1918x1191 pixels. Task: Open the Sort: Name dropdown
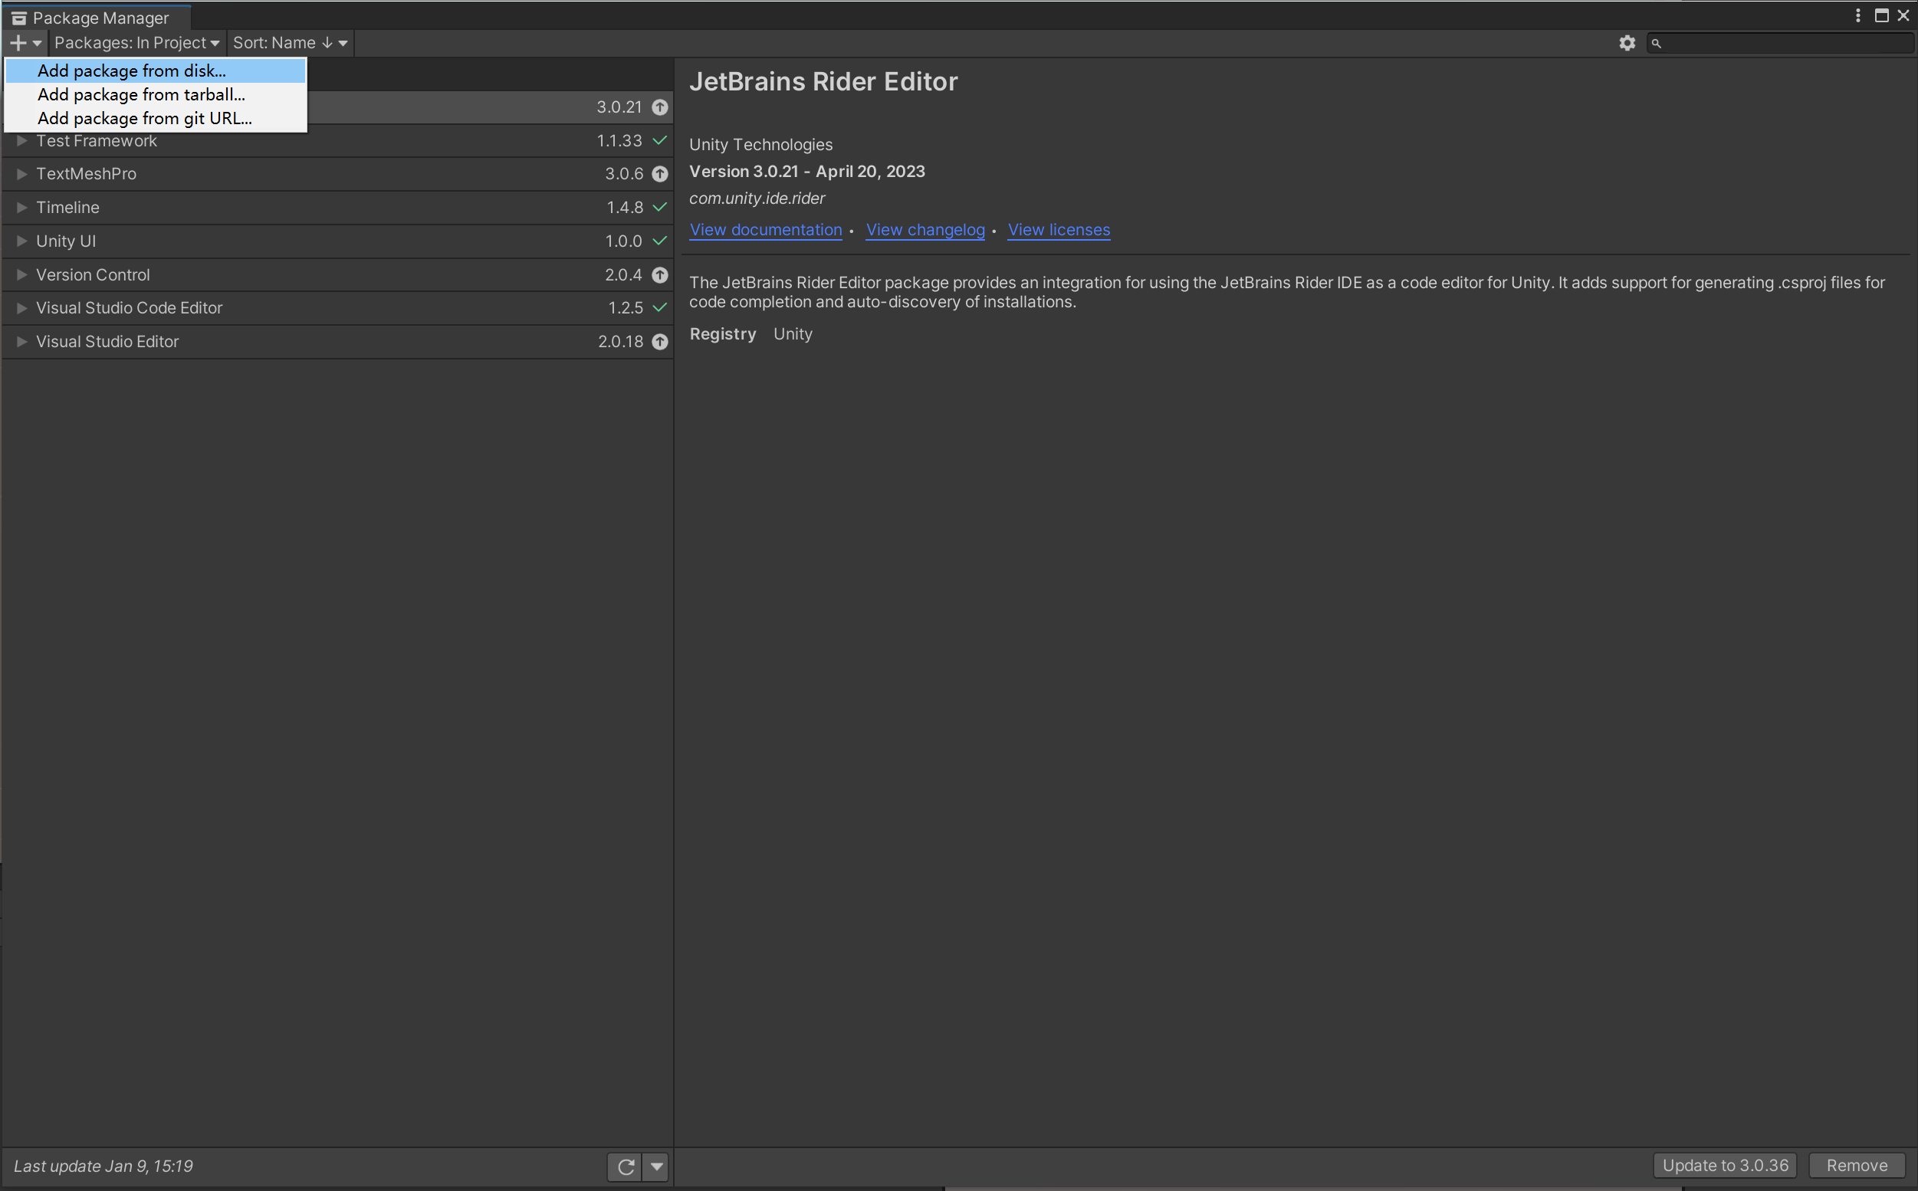pos(289,43)
